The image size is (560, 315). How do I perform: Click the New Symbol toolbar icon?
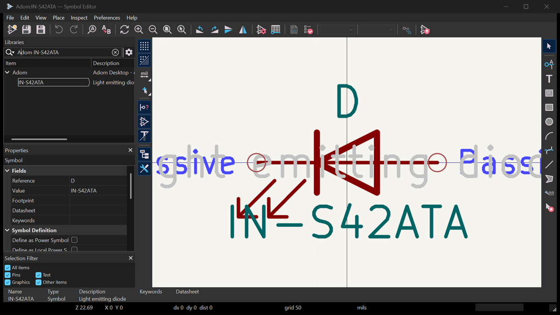12,29
